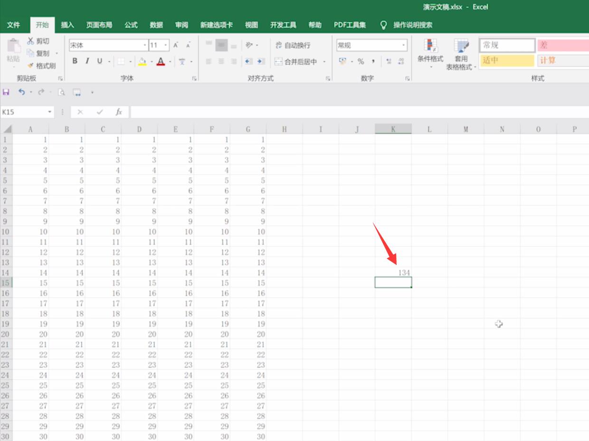Click the formula bar input field
589x441 pixels.
coord(360,112)
